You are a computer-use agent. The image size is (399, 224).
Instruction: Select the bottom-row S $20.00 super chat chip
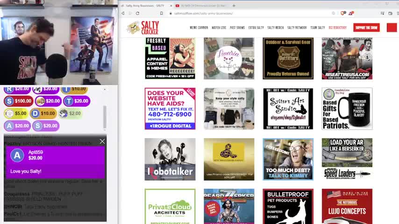click(x=45, y=126)
